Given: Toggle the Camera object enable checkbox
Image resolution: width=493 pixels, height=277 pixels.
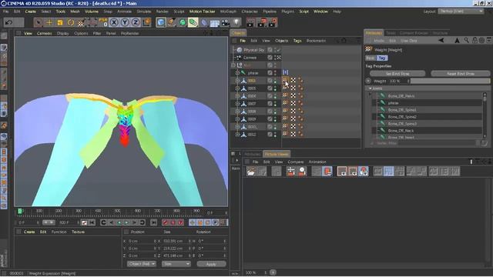Looking at the screenshot, I should 270,58.
